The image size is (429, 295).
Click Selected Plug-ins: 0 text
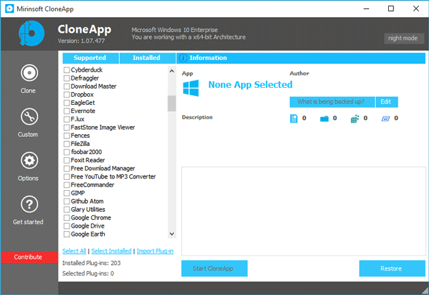(x=88, y=274)
